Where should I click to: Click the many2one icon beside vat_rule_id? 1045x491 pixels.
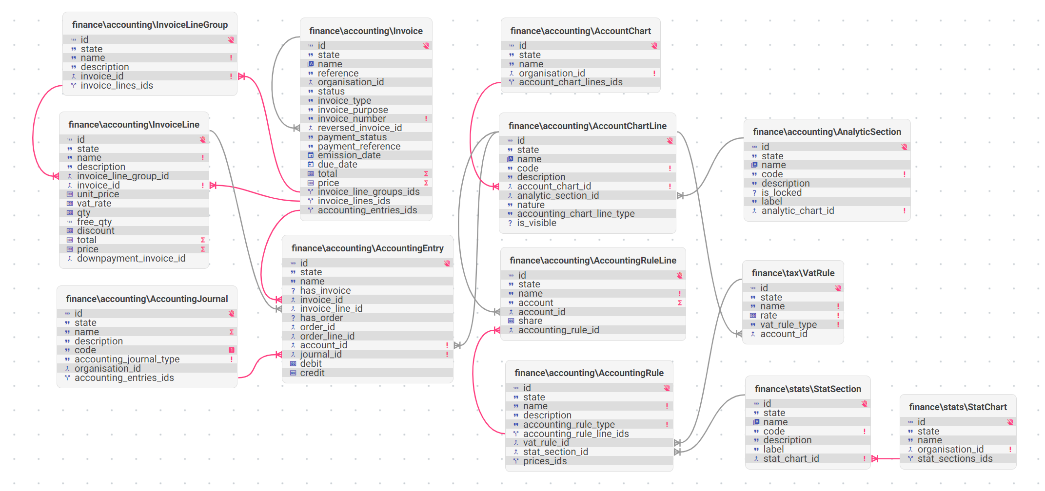pos(516,443)
